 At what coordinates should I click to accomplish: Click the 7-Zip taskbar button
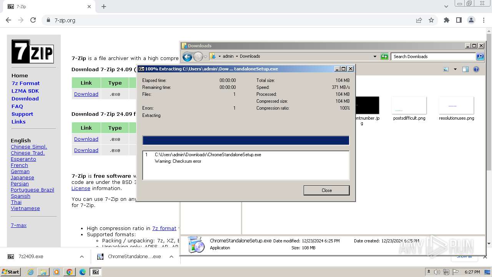coord(95,272)
